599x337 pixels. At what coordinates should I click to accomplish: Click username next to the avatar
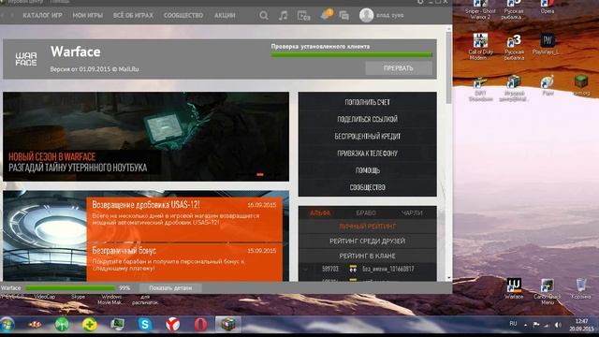pyautogui.click(x=389, y=15)
